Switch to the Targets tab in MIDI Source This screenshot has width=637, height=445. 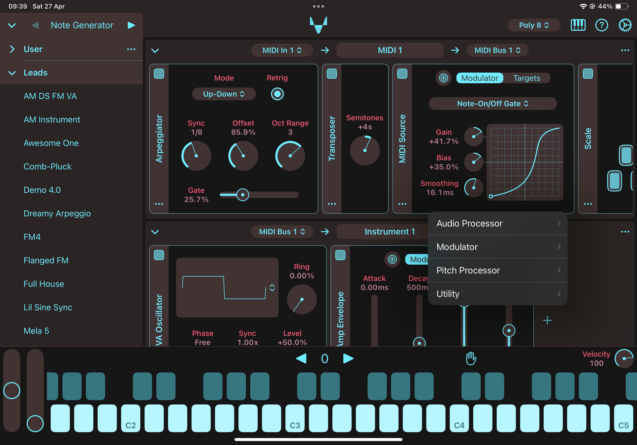pyautogui.click(x=527, y=78)
